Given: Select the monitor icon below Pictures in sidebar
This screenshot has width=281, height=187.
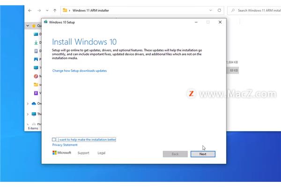Looking at the screenshot, I should pyautogui.click(x=36, y=68).
